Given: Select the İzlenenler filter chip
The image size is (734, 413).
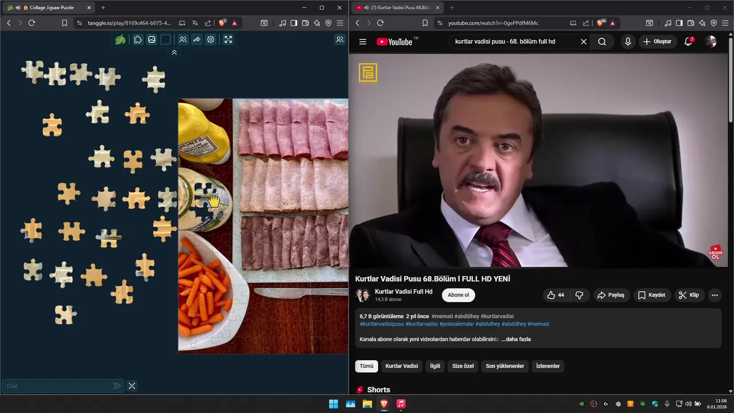Looking at the screenshot, I should tap(548, 366).
